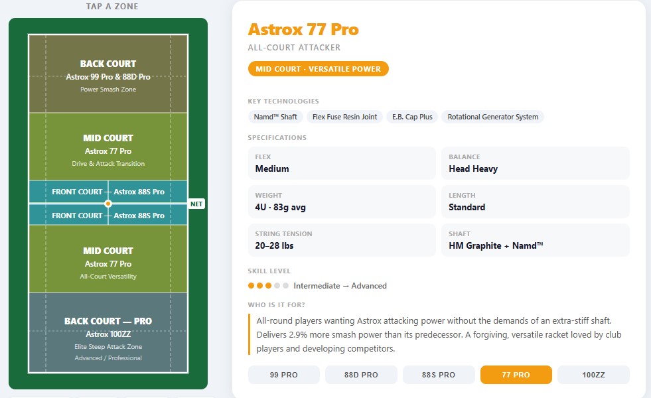
Task: Click the Rotational Generator System chip
Action: pos(493,117)
